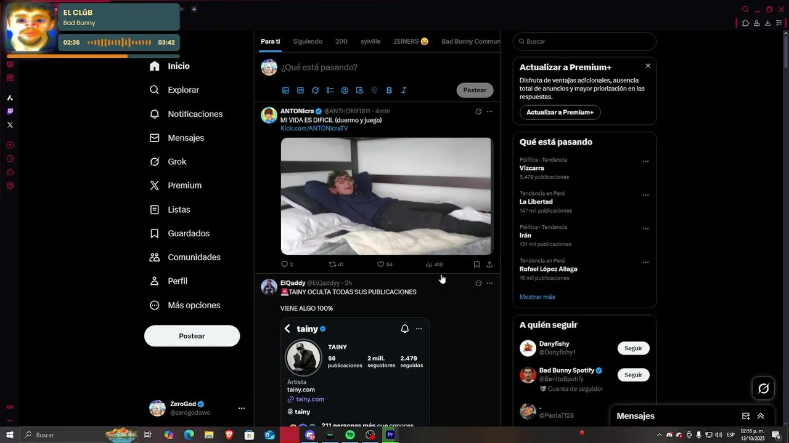Viewport: 789px width, 443px height.
Task: Toggle italic text formatting in composer
Action: [404, 90]
